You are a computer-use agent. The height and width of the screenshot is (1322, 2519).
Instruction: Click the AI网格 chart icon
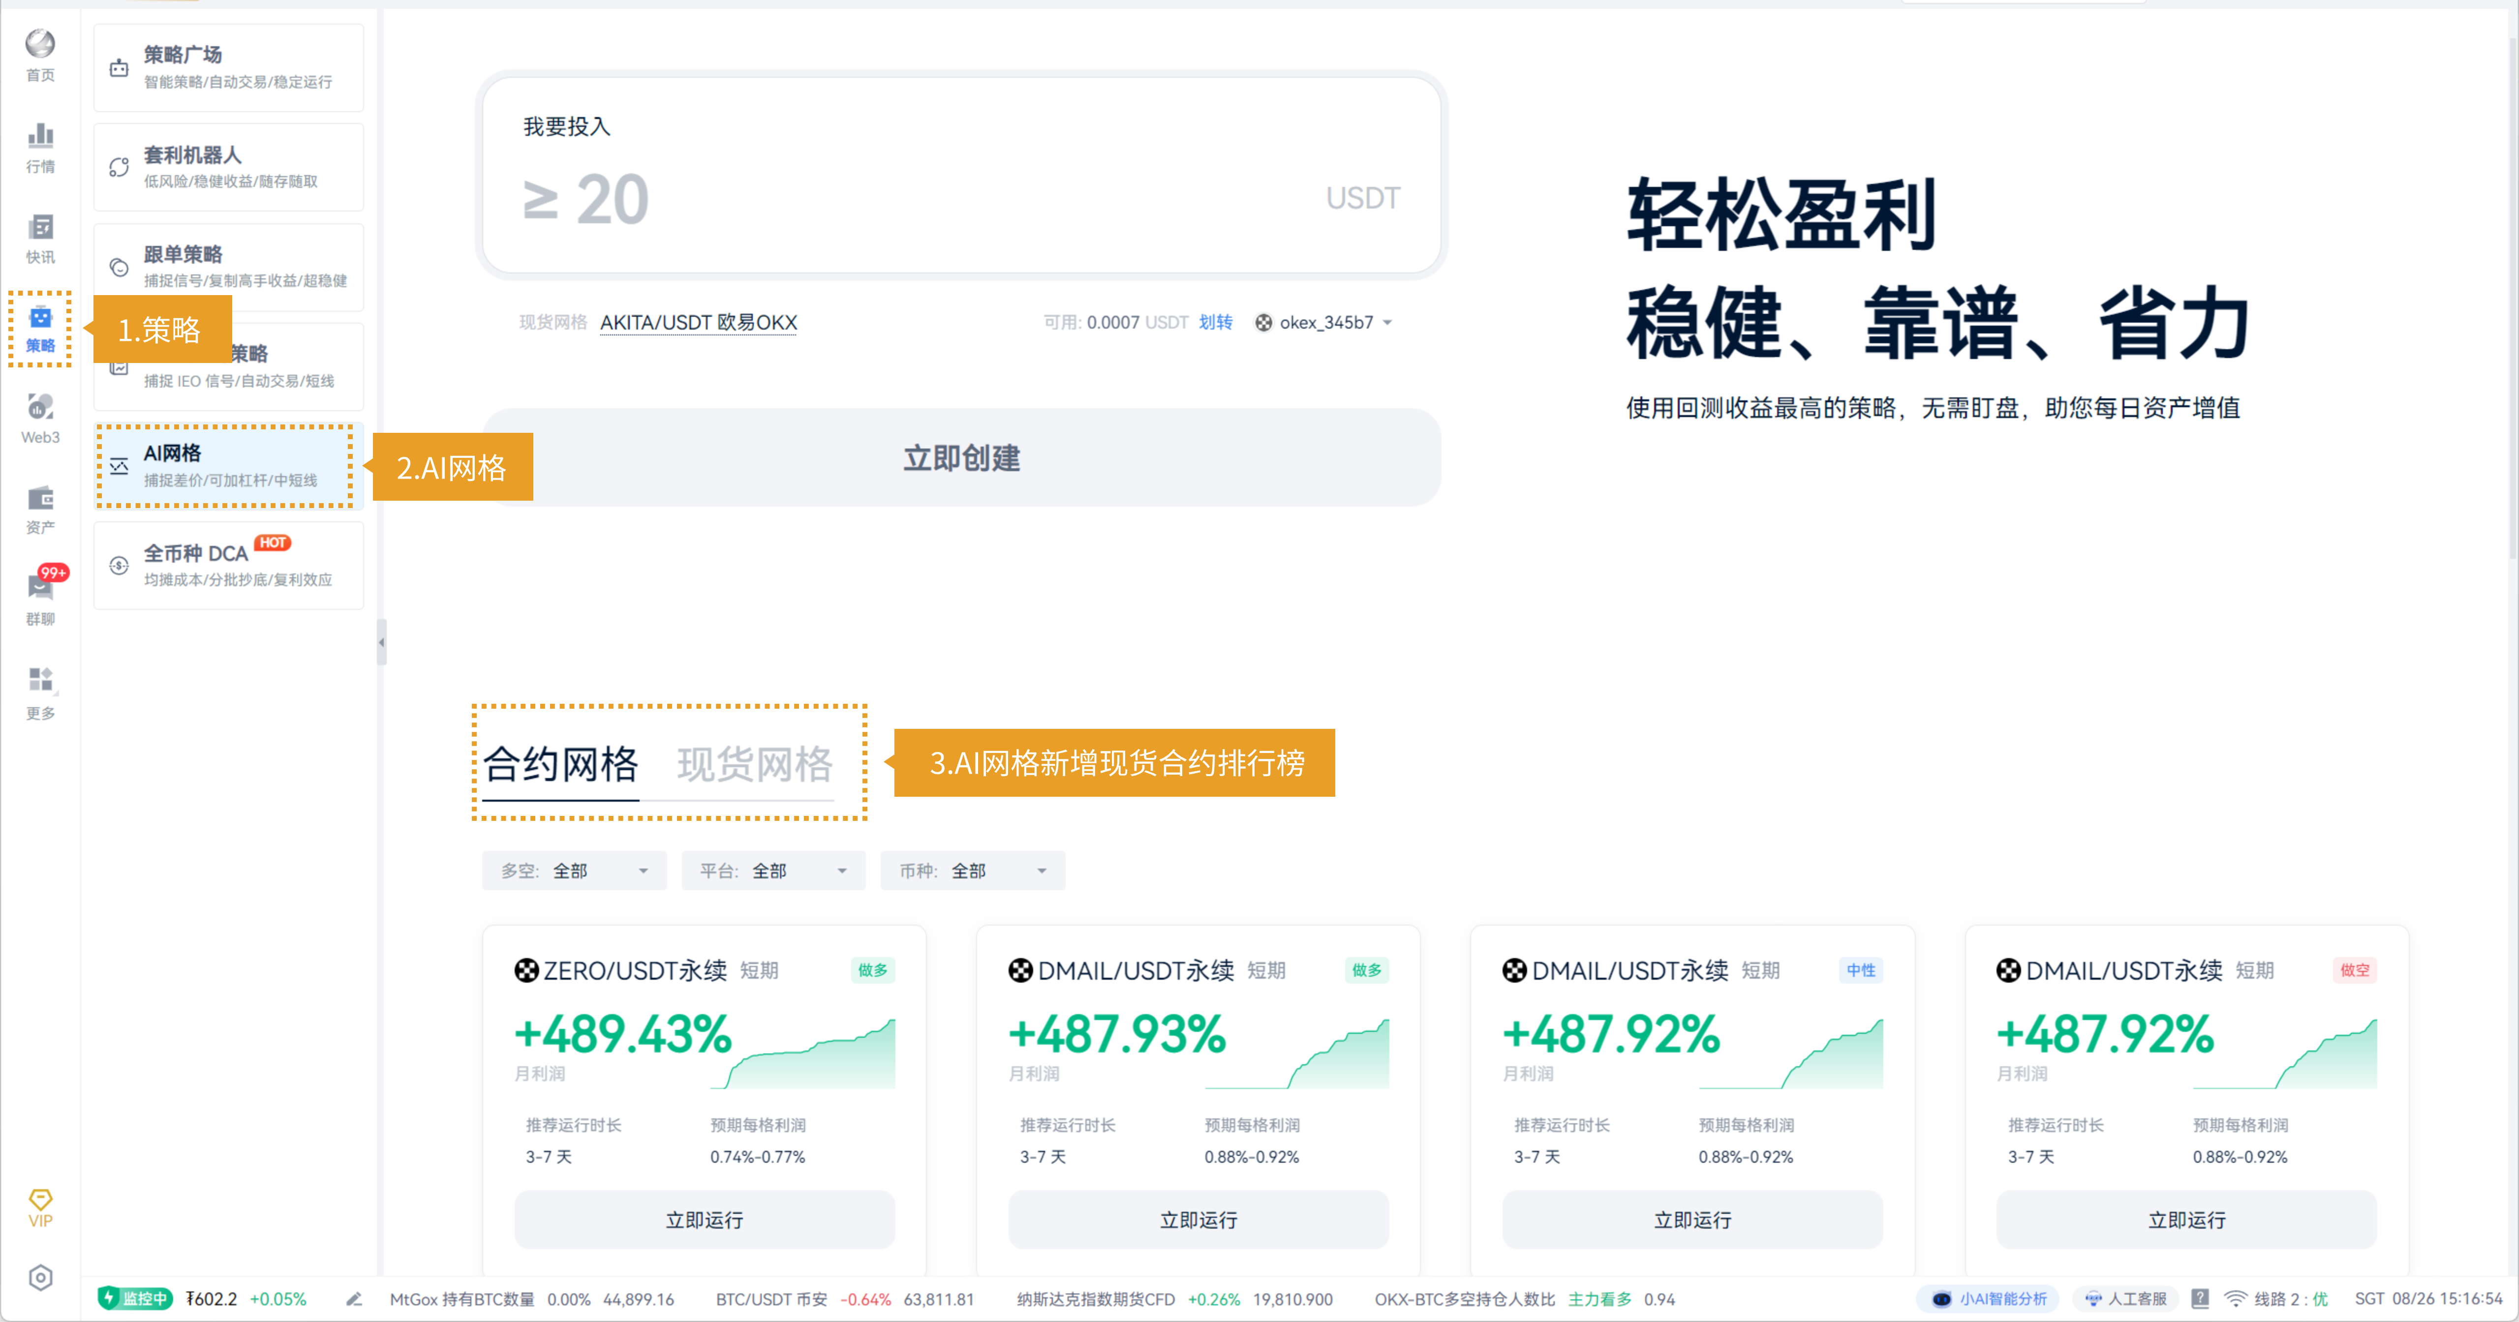[x=119, y=466]
